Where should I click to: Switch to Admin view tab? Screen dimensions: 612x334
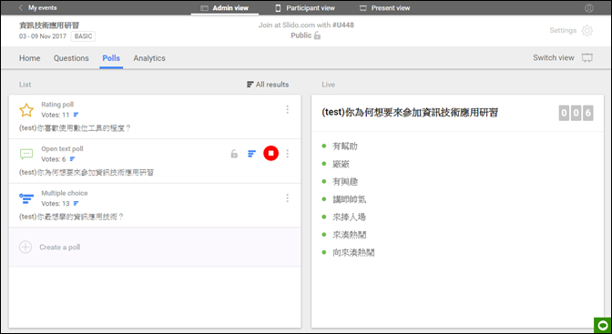click(225, 8)
